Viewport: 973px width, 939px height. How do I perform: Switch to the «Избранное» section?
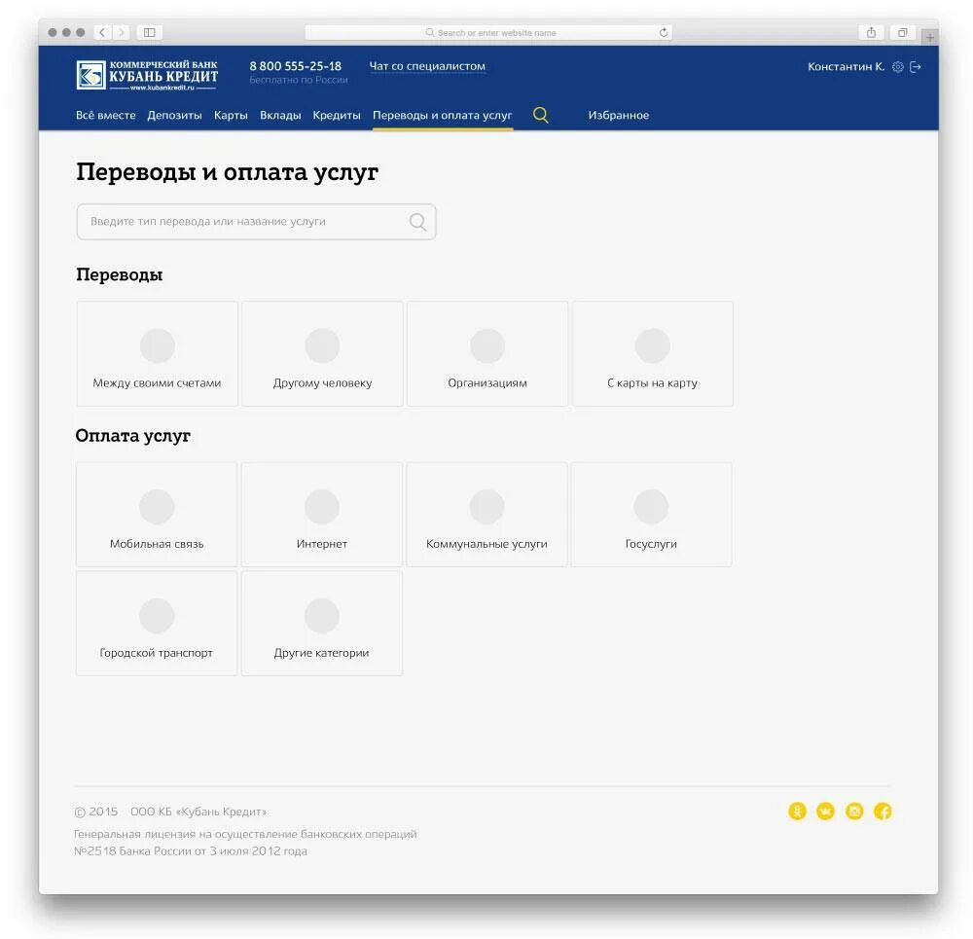tap(619, 115)
